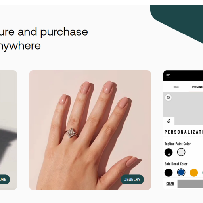The height and width of the screenshot is (203, 203).
Task: Select the PERSONALIZATION tab
Action: (x=197, y=87)
